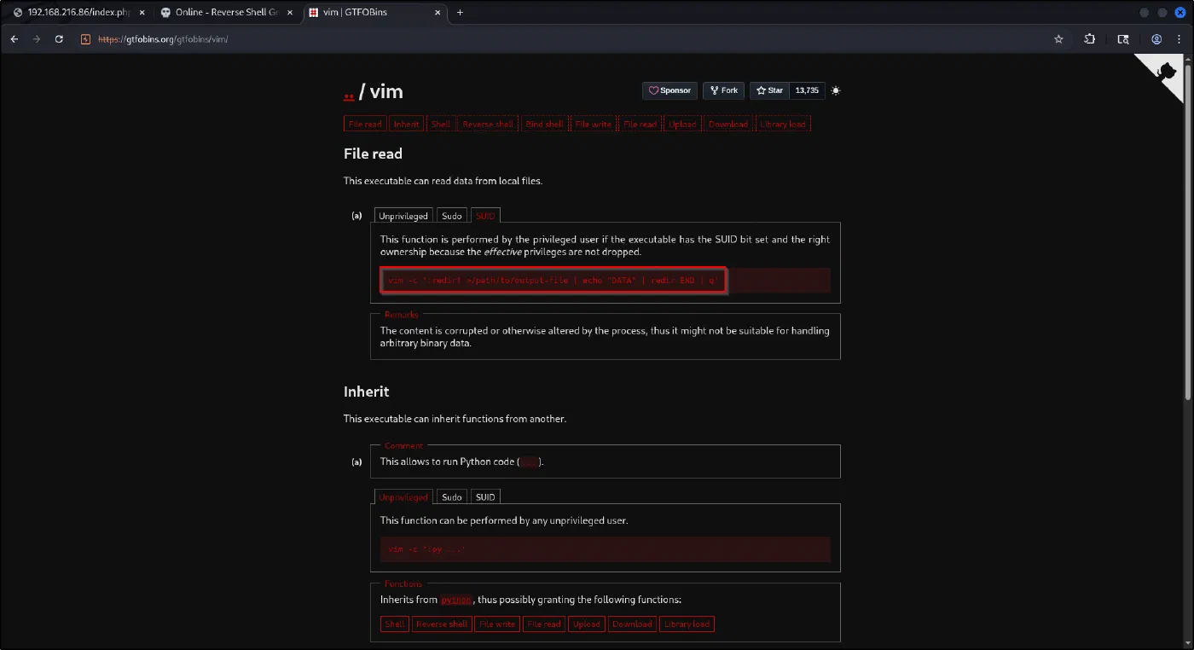The width and height of the screenshot is (1194, 650).
Task: Click the insecure connection warning icon
Action: [x=85, y=39]
